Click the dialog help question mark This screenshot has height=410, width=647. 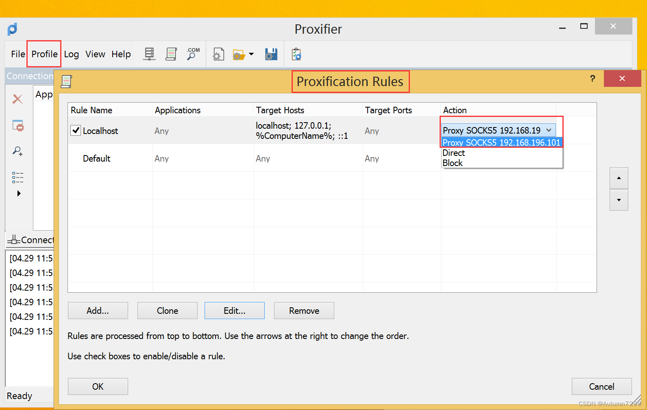point(593,78)
